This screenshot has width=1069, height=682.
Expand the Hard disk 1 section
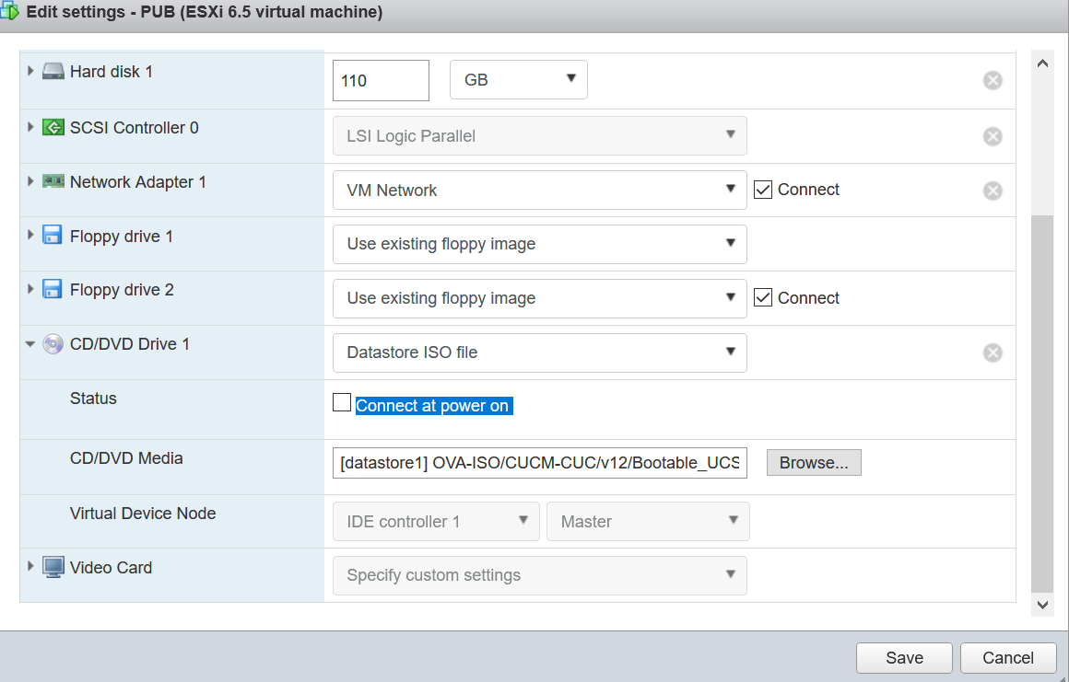point(30,71)
